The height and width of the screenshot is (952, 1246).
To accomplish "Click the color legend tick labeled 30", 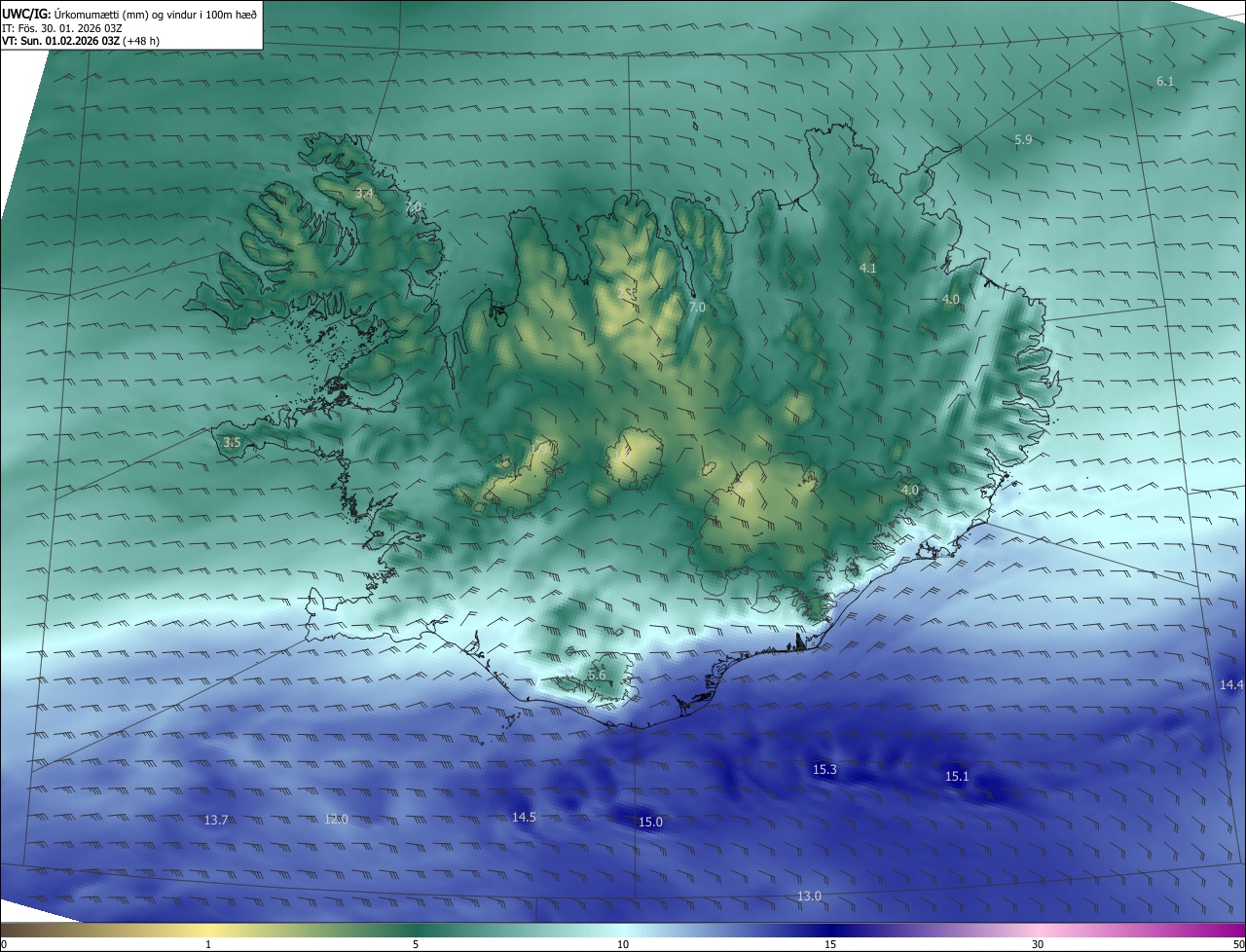I will 1038,944.
